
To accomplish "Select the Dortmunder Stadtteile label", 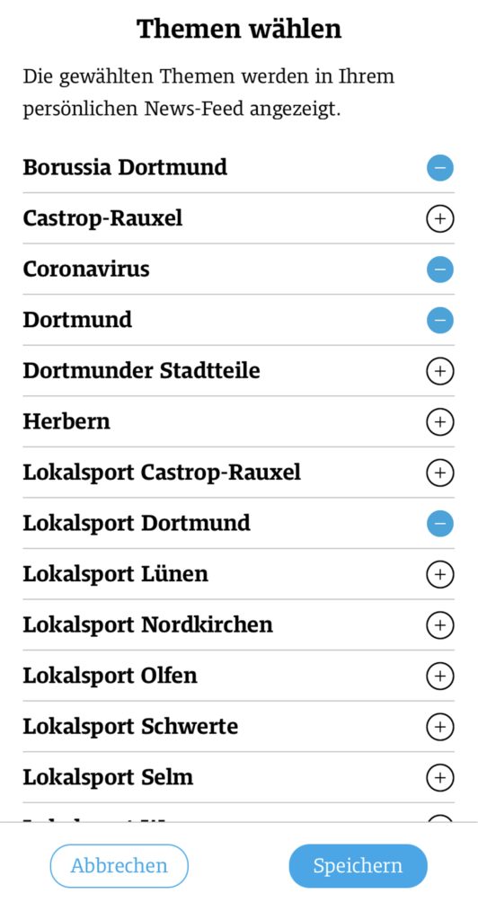I will (141, 371).
